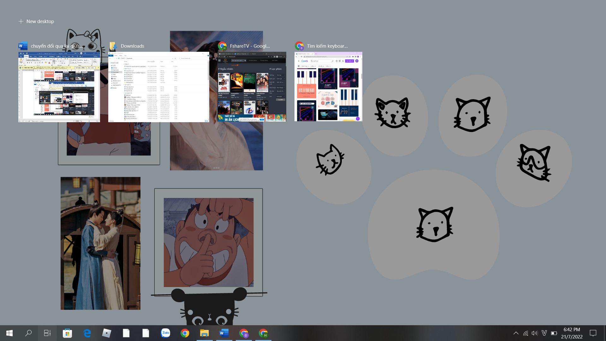The width and height of the screenshot is (606, 341).
Task: Switch to Word from the taskbar
Action: pos(224,333)
